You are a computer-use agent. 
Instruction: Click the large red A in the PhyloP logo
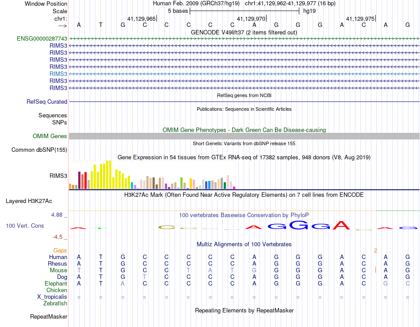[341, 225]
